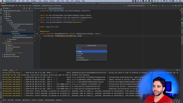183x103 pixels.
Task: Open the run configuration dropdown
Action: [x=136, y=6]
